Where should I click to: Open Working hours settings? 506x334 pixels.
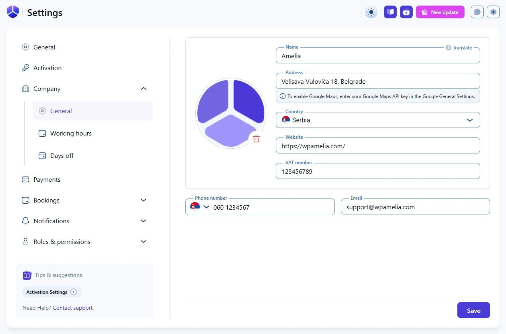coord(71,133)
